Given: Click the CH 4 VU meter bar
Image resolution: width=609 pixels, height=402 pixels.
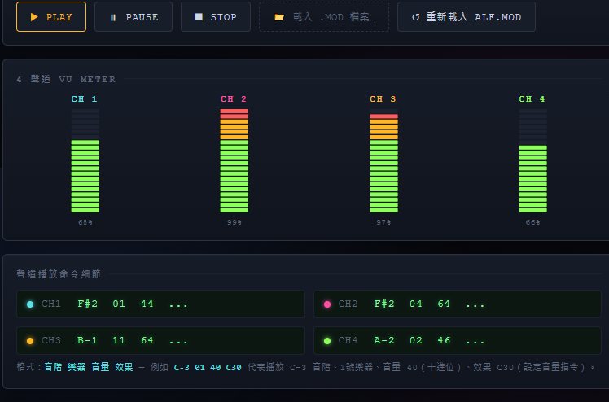Looking at the screenshot, I should click(532, 160).
